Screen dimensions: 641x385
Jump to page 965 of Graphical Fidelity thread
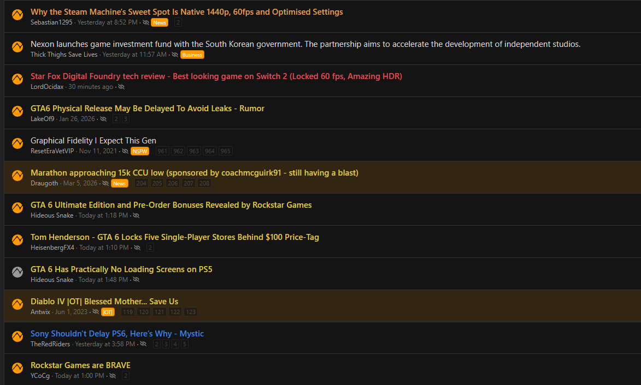(x=225, y=151)
